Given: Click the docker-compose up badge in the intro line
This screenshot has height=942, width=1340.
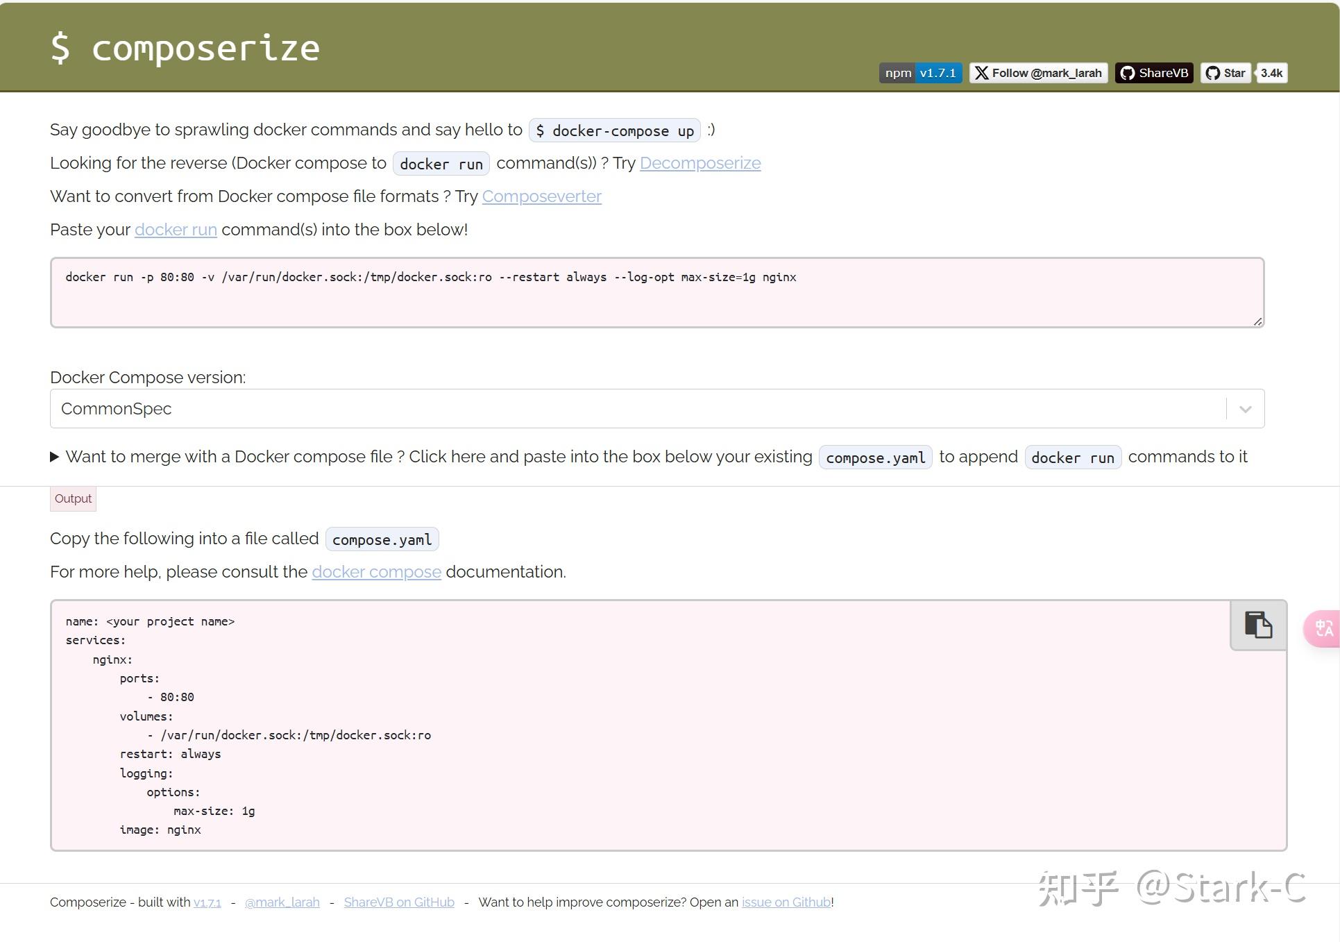Looking at the screenshot, I should click(613, 131).
